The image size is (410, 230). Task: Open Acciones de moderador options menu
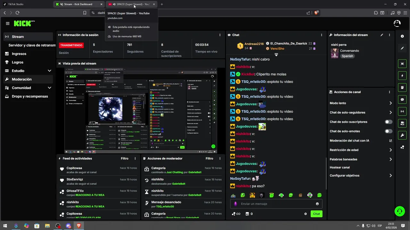pyautogui.click(x=220, y=158)
